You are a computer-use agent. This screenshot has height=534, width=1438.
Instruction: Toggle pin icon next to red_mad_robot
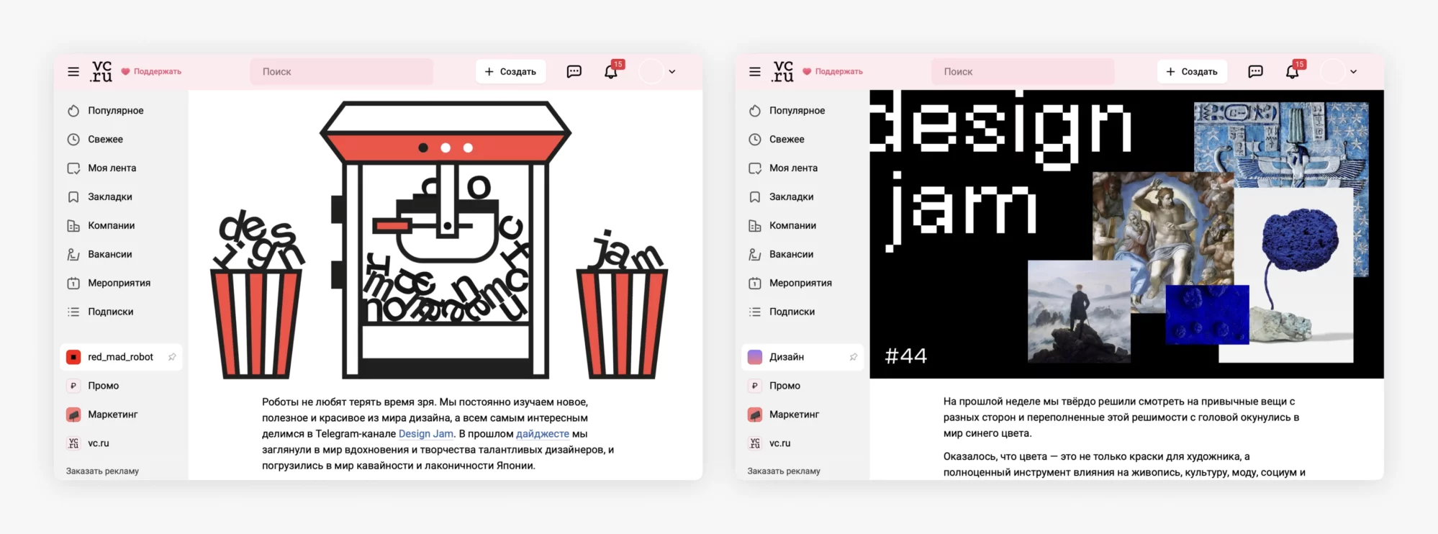[172, 357]
